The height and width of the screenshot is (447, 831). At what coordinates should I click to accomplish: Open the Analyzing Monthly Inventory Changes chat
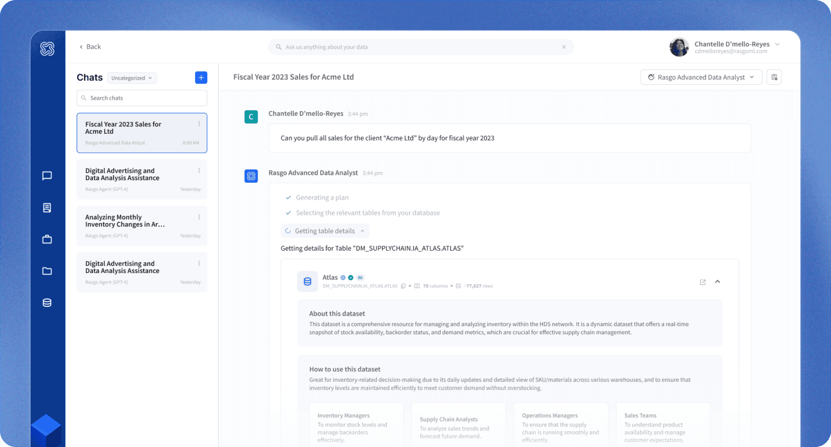[x=142, y=226]
